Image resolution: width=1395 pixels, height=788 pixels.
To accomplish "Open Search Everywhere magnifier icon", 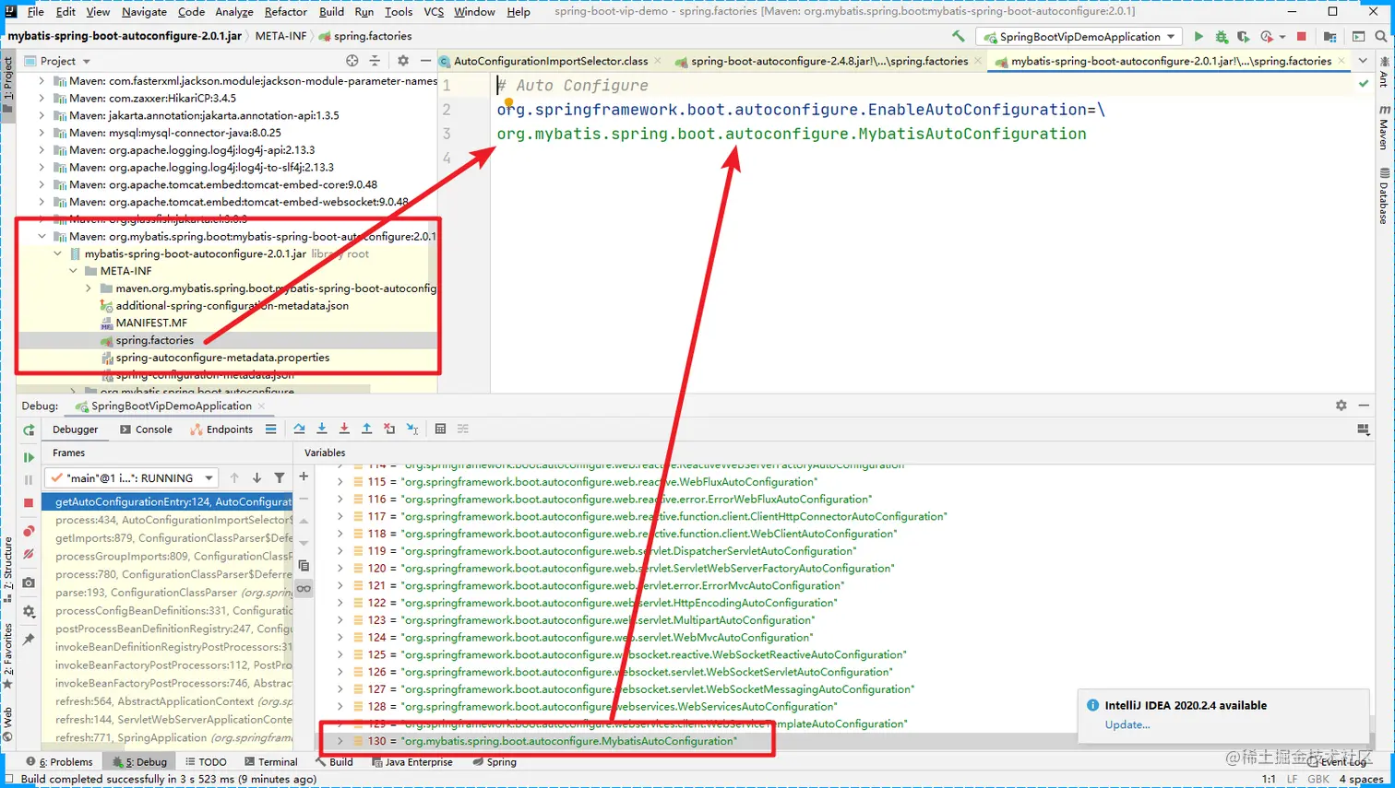I will pyautogui.click(x=1381, y=37).
